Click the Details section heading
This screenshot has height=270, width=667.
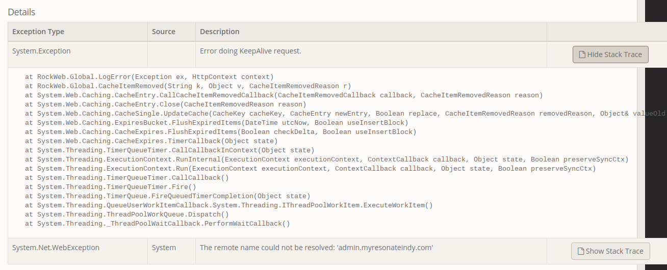tap(21, 12)
